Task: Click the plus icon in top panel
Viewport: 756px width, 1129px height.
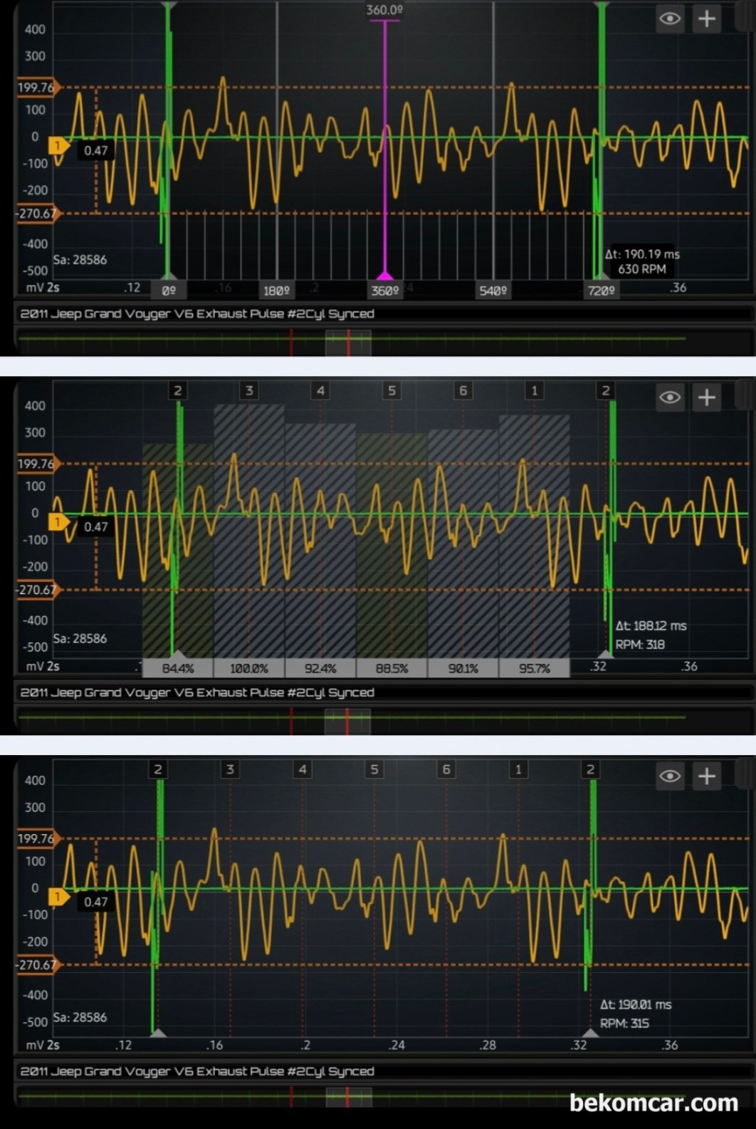Action: [706, 19]
